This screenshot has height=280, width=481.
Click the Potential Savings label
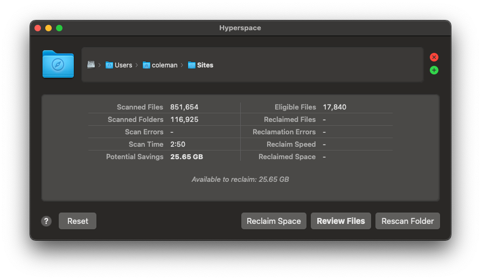pyautogui.click(x=135, y=157)
